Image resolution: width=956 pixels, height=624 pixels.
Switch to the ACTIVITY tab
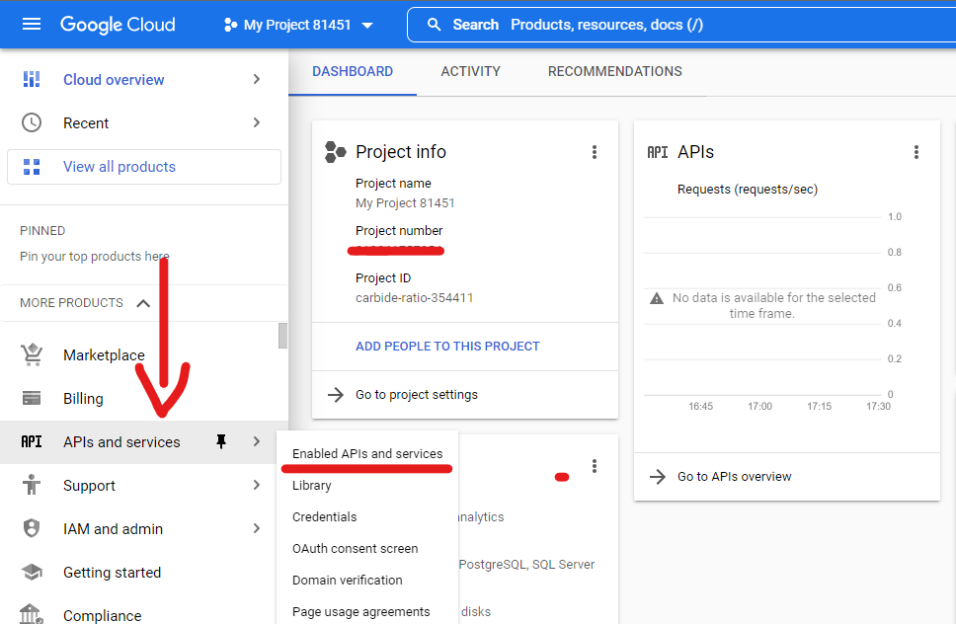coord(471,72)
